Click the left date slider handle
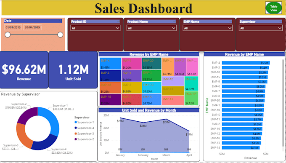Image resolution: width=286 pixels, height=163 pixels. click(8, 35)
